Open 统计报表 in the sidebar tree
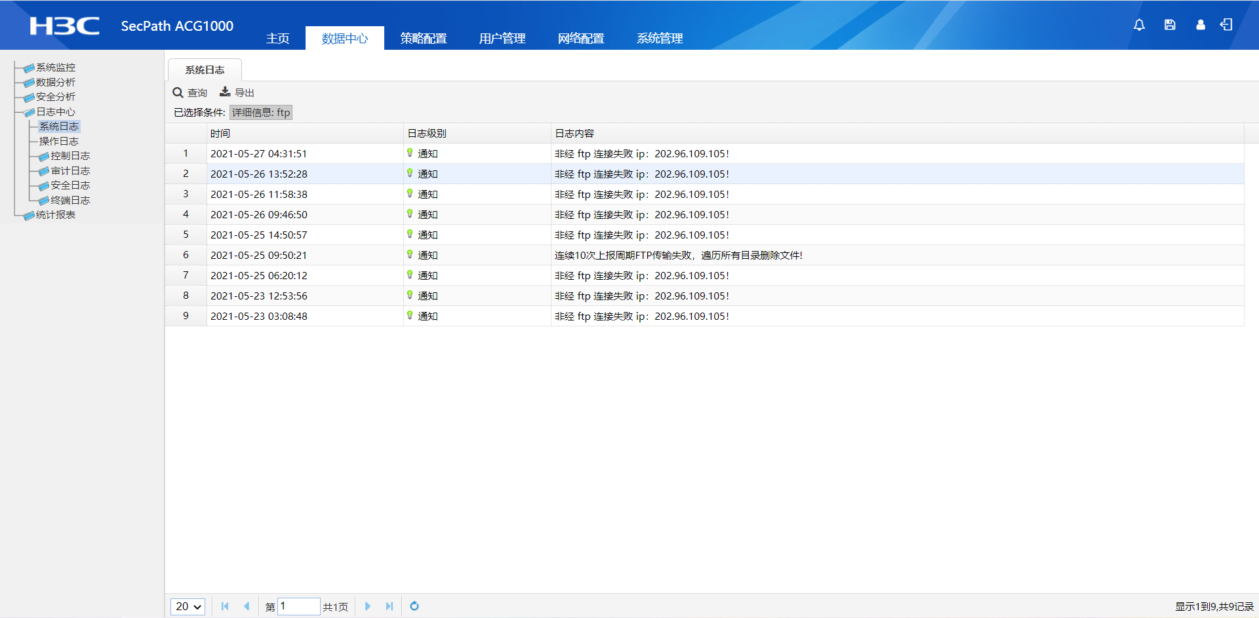This screenshot has width=1259, height=618. (56, 215)
